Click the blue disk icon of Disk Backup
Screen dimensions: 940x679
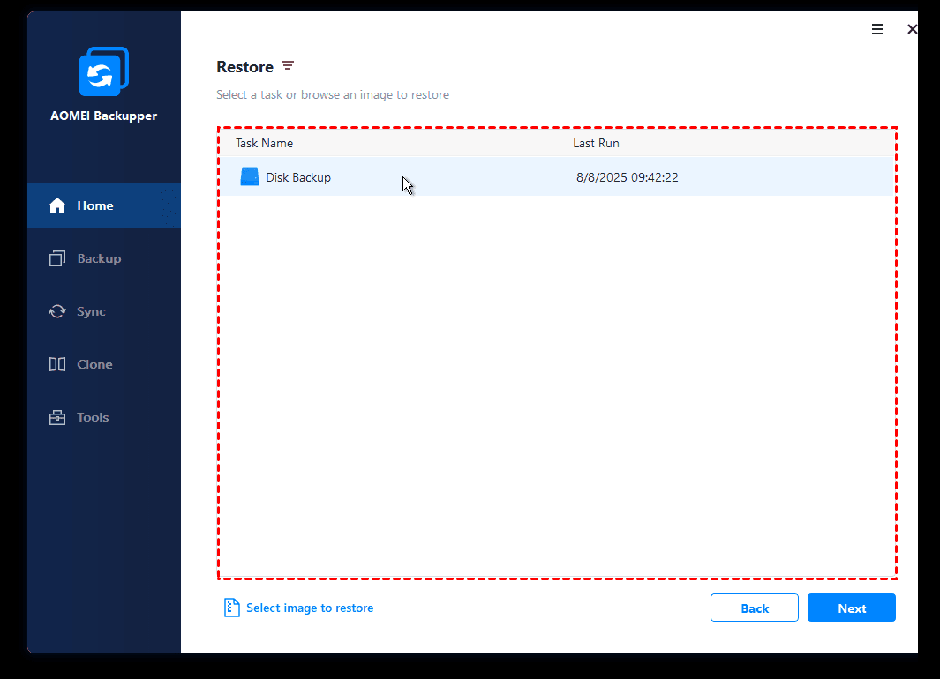pyautogui.click(x=250, y=177)
